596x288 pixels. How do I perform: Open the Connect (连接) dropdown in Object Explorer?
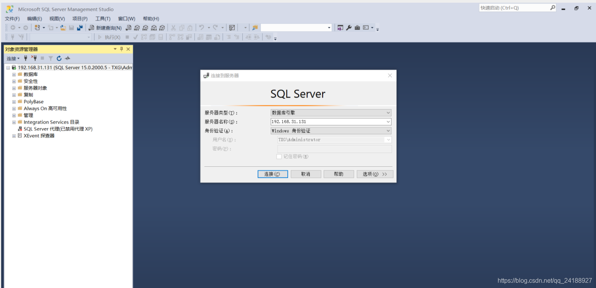13,58
